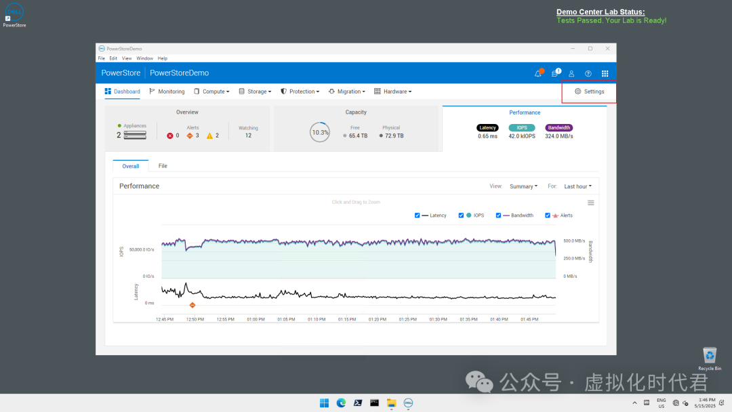Open the notifications bell icon

click(x=538, y=73)
